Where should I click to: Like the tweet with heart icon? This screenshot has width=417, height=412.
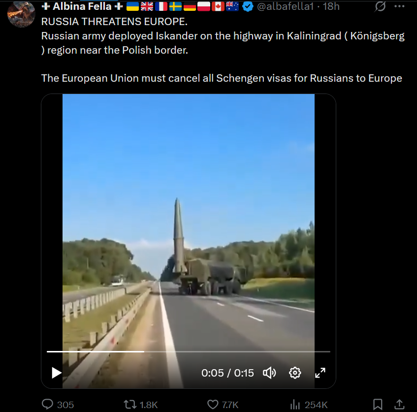click(x=213, y=405)
